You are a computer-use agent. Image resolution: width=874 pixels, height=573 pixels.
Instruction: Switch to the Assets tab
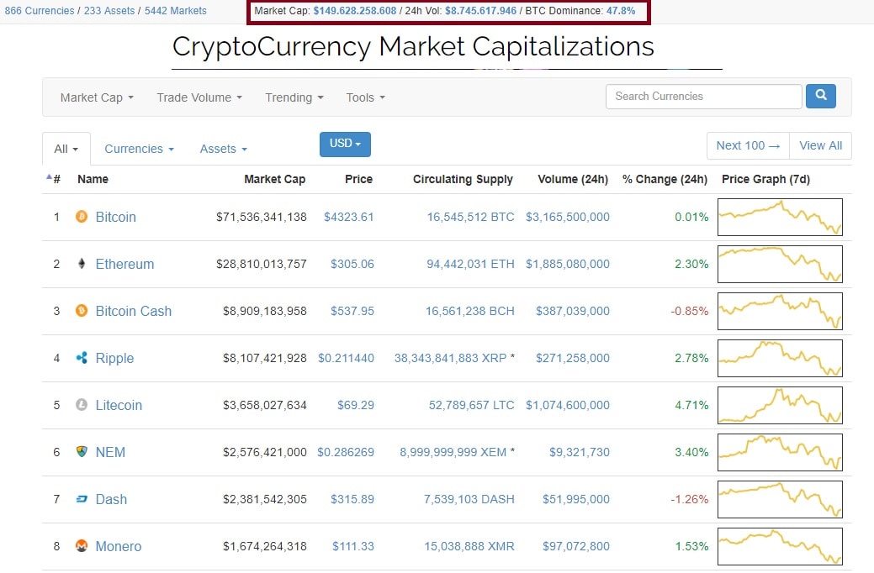click(x=223, y=149)
